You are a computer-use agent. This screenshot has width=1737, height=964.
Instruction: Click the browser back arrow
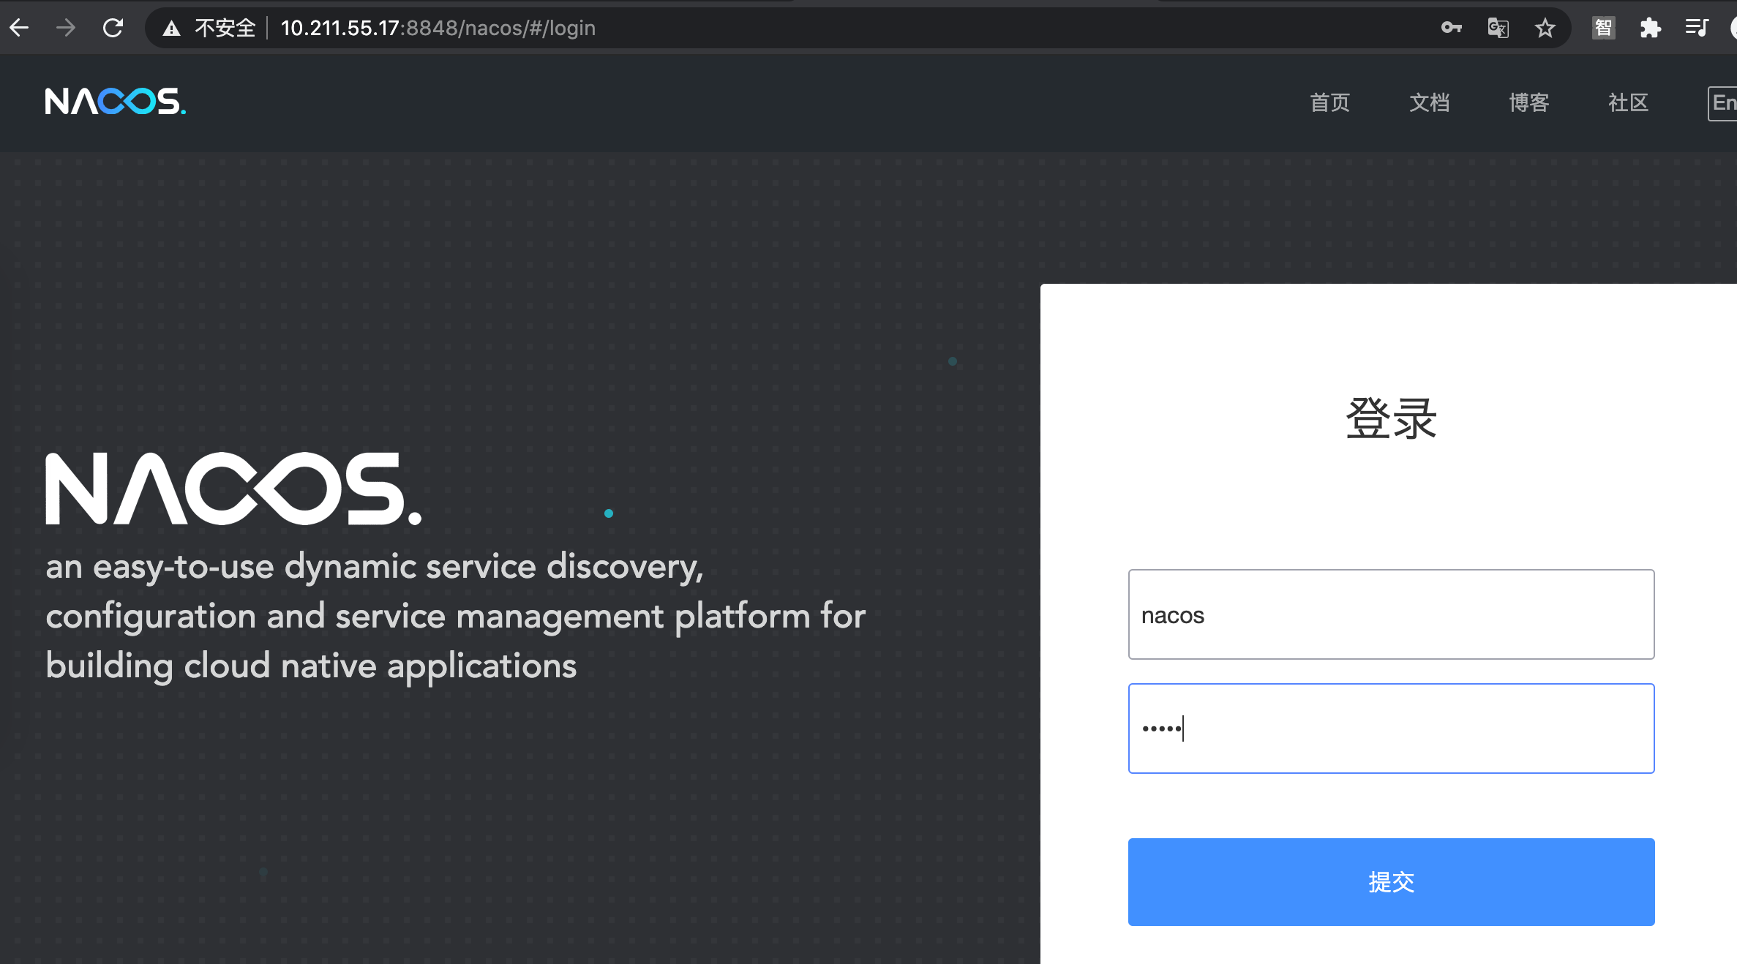click(19, 28)
